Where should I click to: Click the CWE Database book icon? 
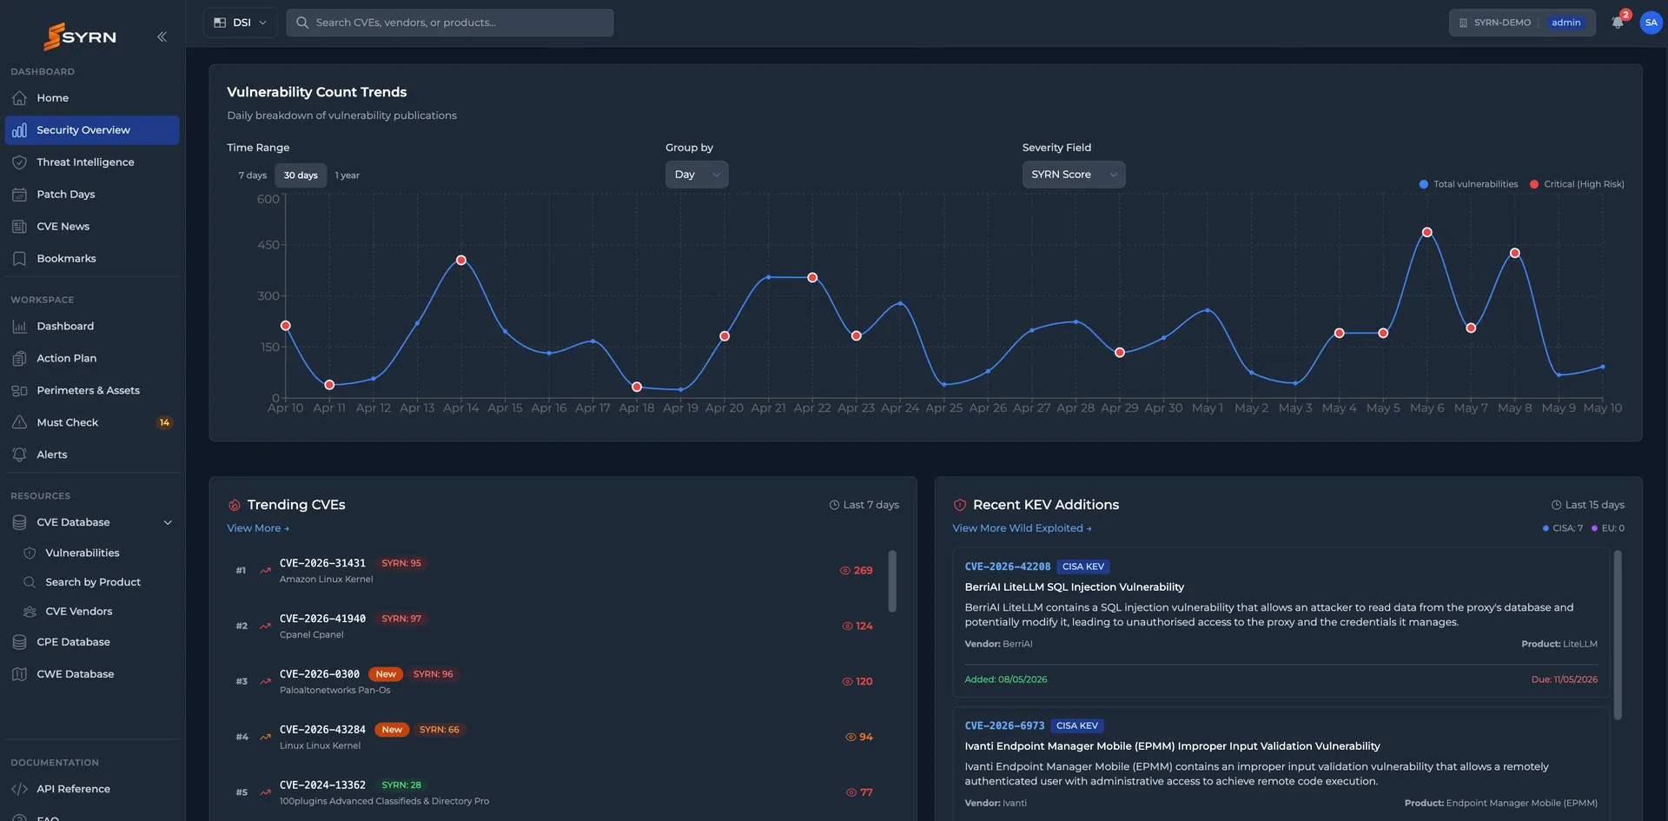point(19,675)
